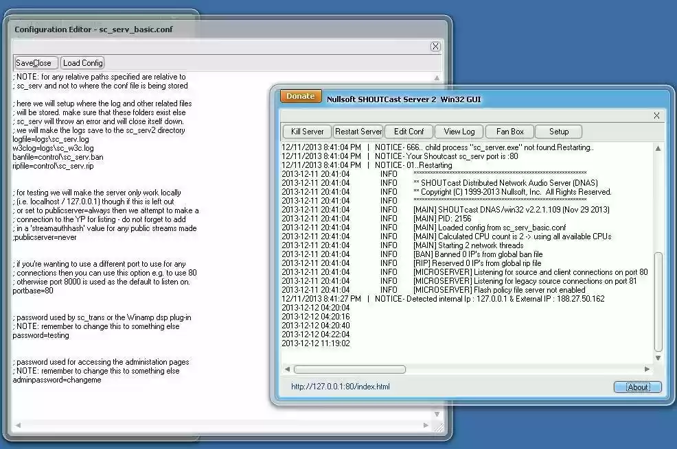The height and width of the screenshot is (449, 677).
Task: Kill the running SHOUTcast server
Action: tap(306, 131)
